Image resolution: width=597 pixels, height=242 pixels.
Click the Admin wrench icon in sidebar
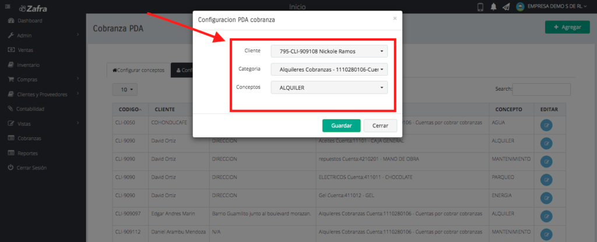coord(10,35)
